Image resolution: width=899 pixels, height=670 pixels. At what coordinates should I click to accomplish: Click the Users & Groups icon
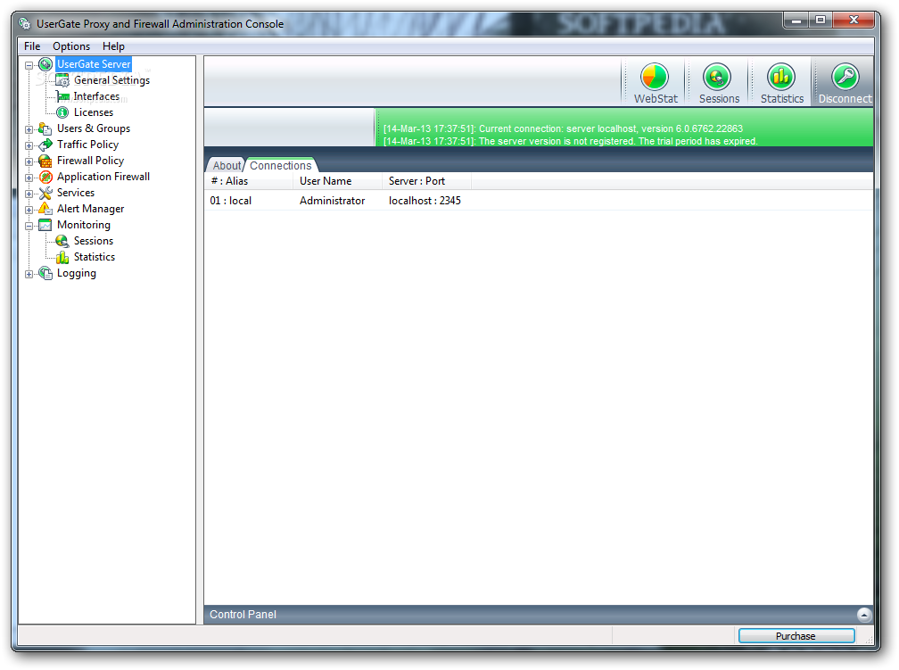coord(45,128)
